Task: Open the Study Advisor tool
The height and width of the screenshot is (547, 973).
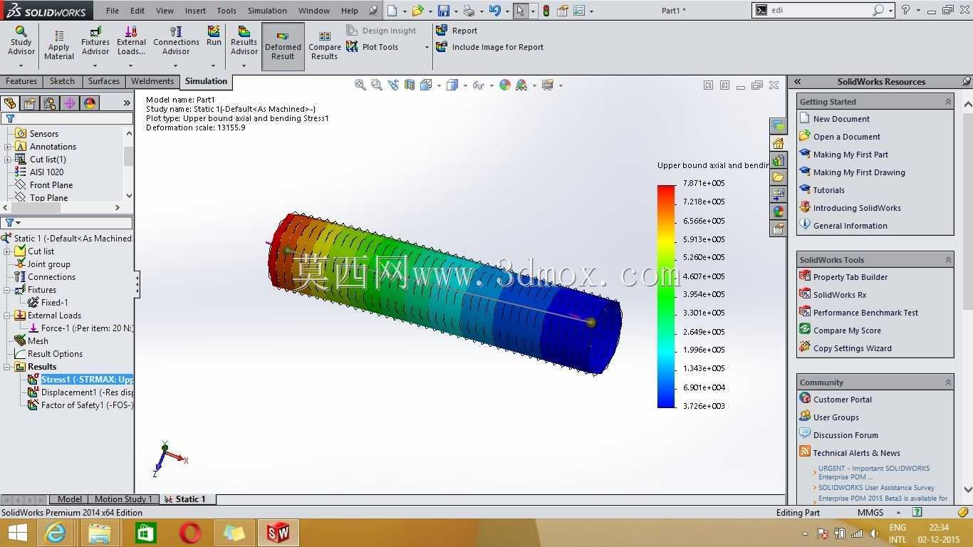Action: pos(21,41)
